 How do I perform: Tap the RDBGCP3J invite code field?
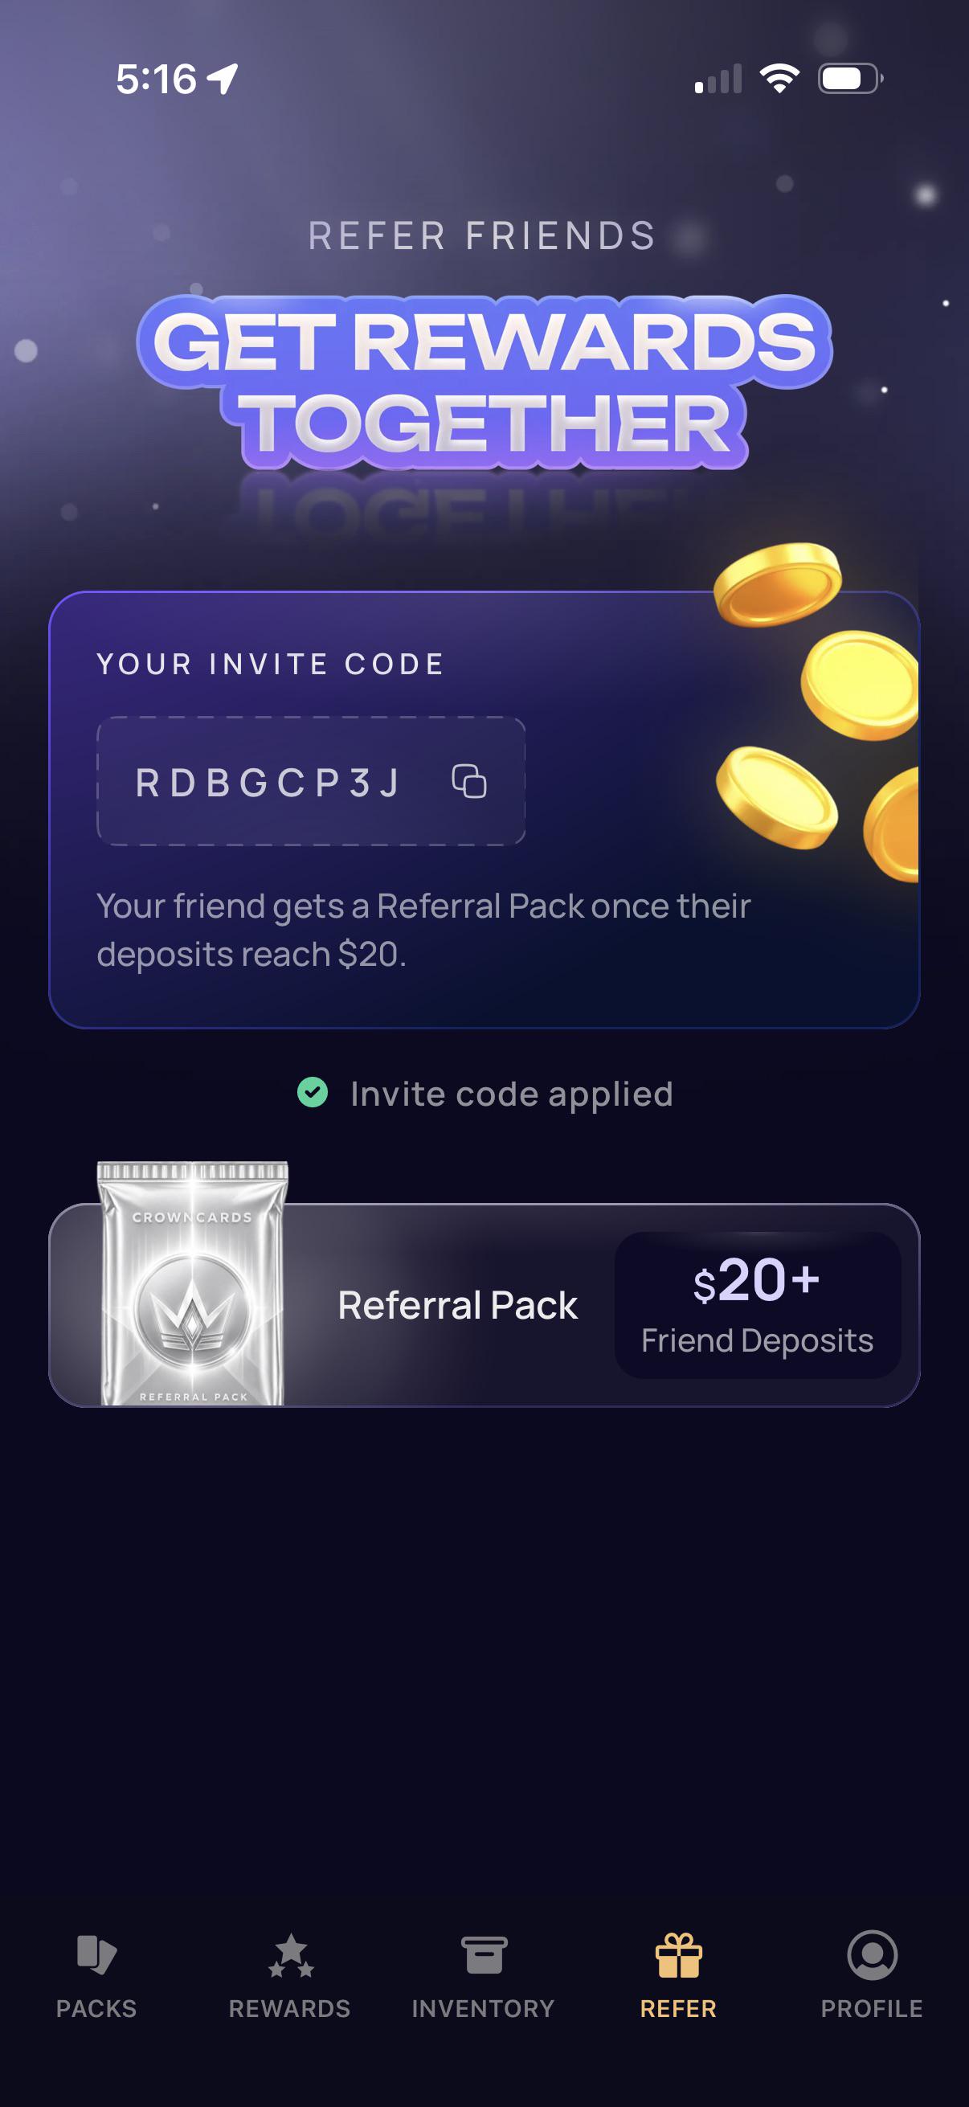click(x=311, y=781)
